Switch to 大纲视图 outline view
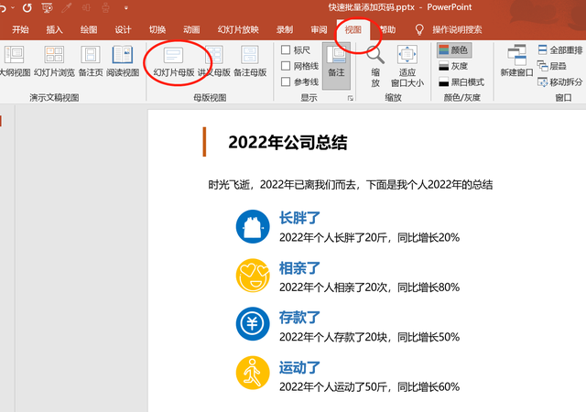The height and width of the screenshot is (412, 586). (15, 61)
